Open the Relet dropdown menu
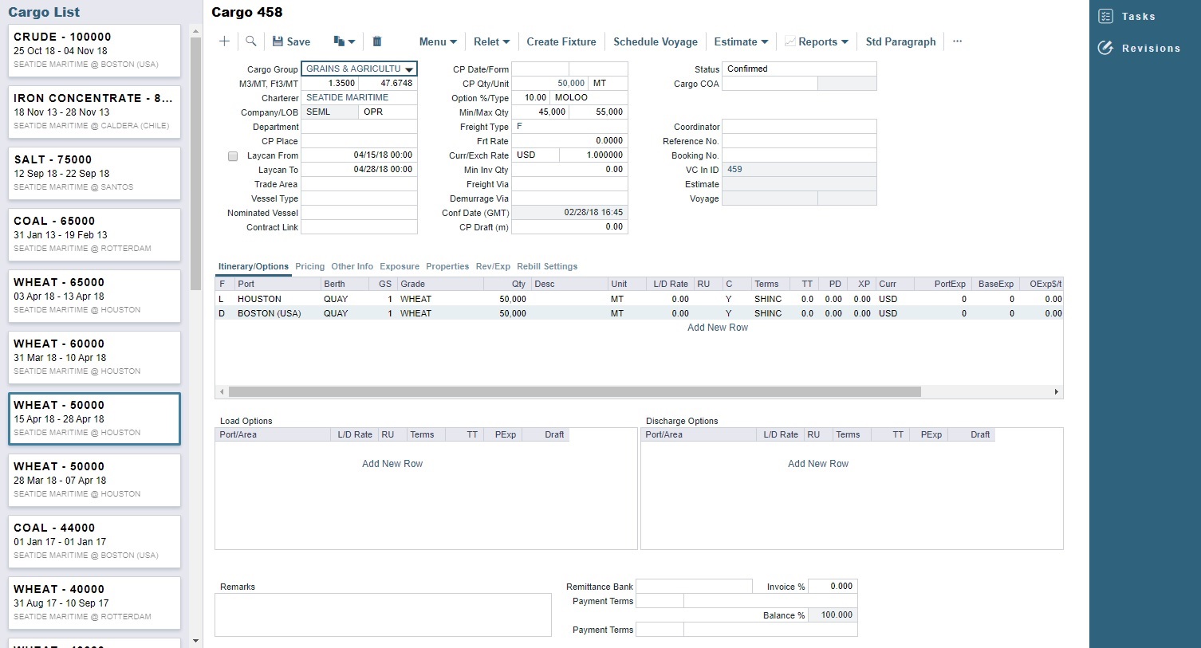This screenshot has width=1201, height=648. pyautogui.click(x=491, y=41)
